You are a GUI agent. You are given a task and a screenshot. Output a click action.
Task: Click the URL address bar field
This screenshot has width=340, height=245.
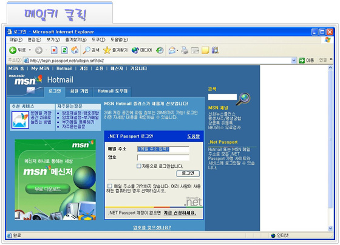160,61
